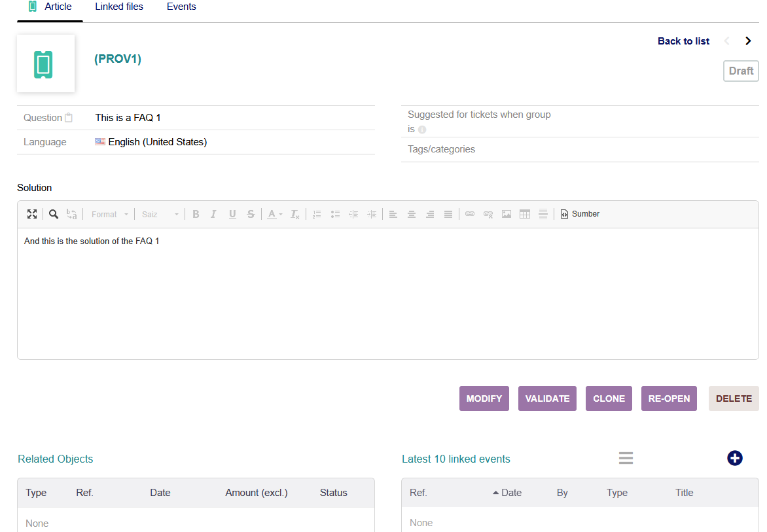767x532 pixels.
Task: Click inside the Solution text area
Action: (x=387, y=294)
